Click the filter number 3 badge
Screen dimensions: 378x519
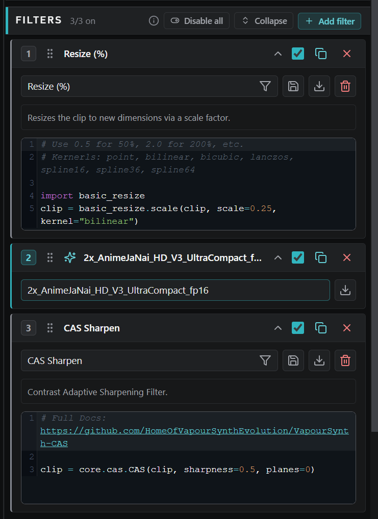[x=29, y=328]
